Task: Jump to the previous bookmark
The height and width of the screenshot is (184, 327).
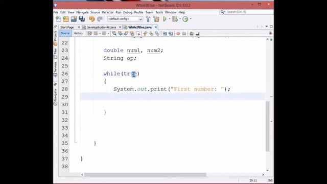Action: [x=145, y=33]
